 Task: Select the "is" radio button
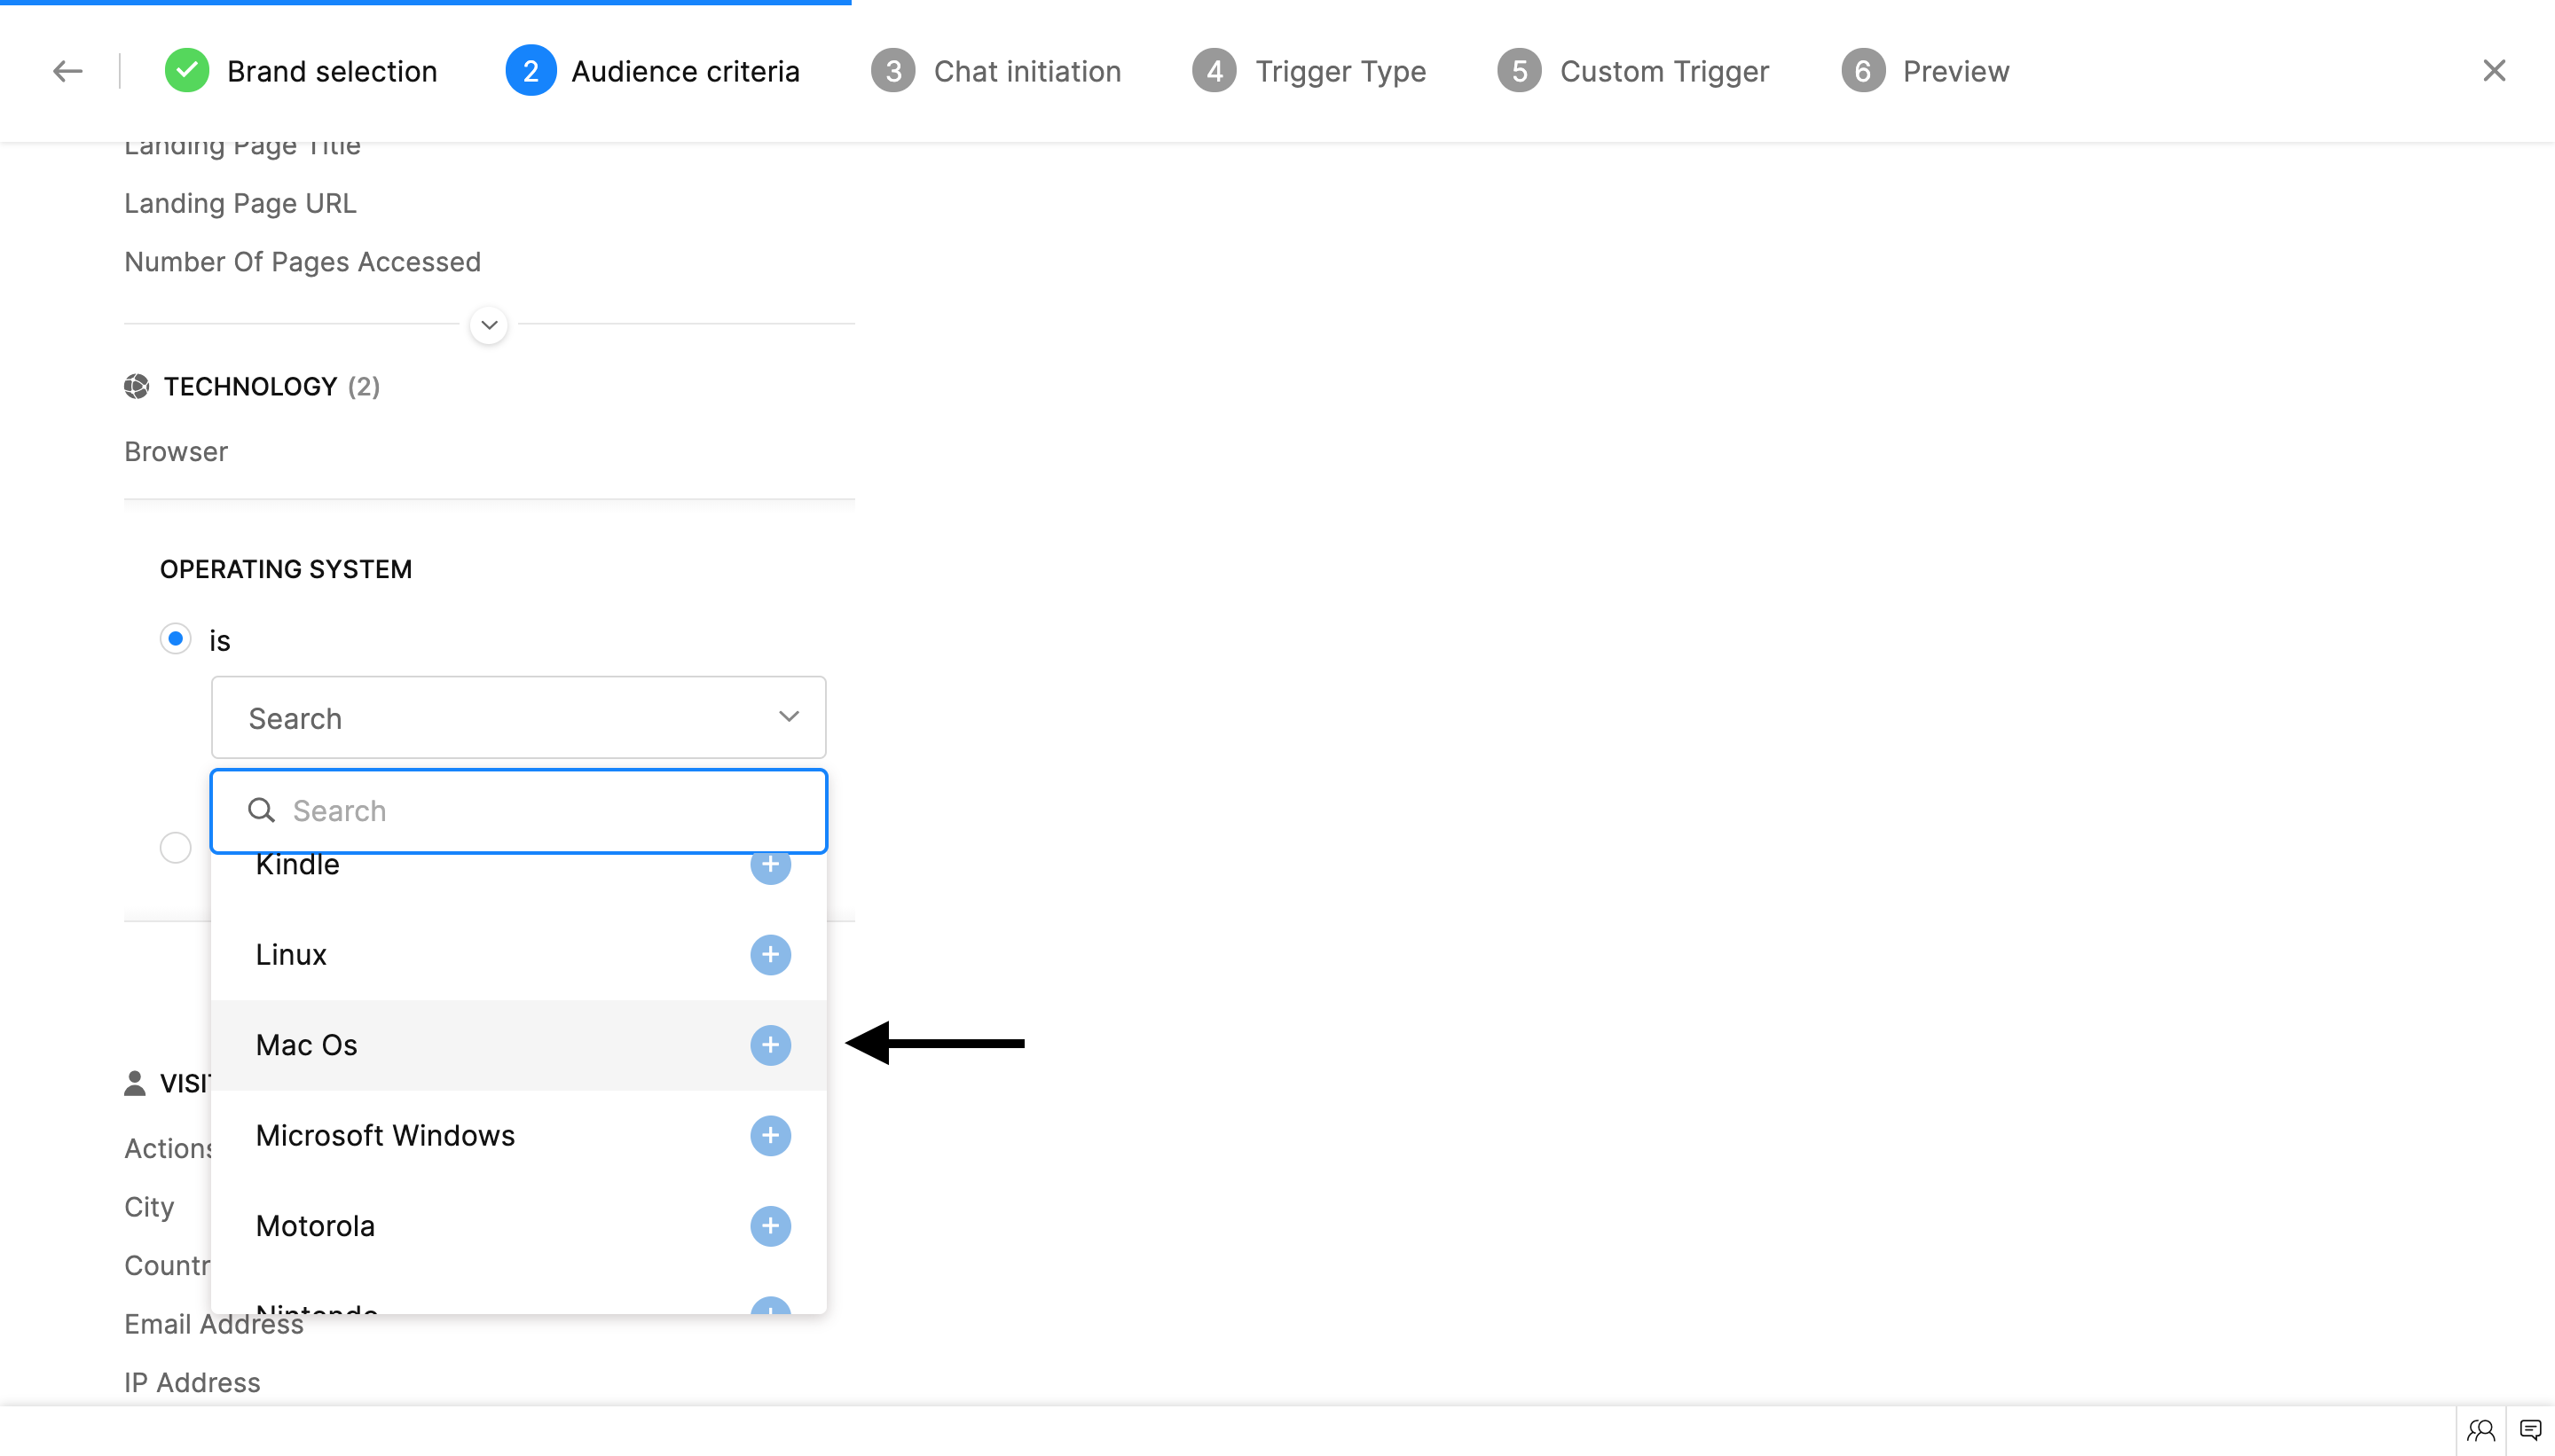pos(176,639)
